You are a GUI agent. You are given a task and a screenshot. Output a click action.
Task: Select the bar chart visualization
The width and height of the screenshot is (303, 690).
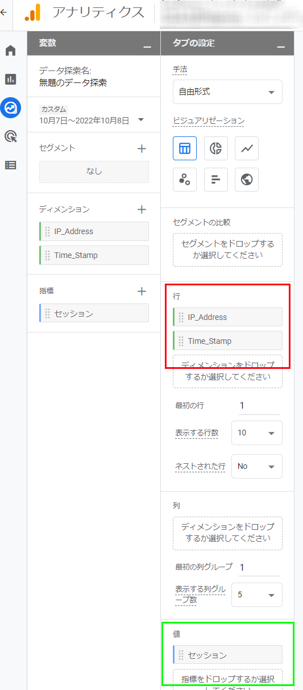coord(216,180)
